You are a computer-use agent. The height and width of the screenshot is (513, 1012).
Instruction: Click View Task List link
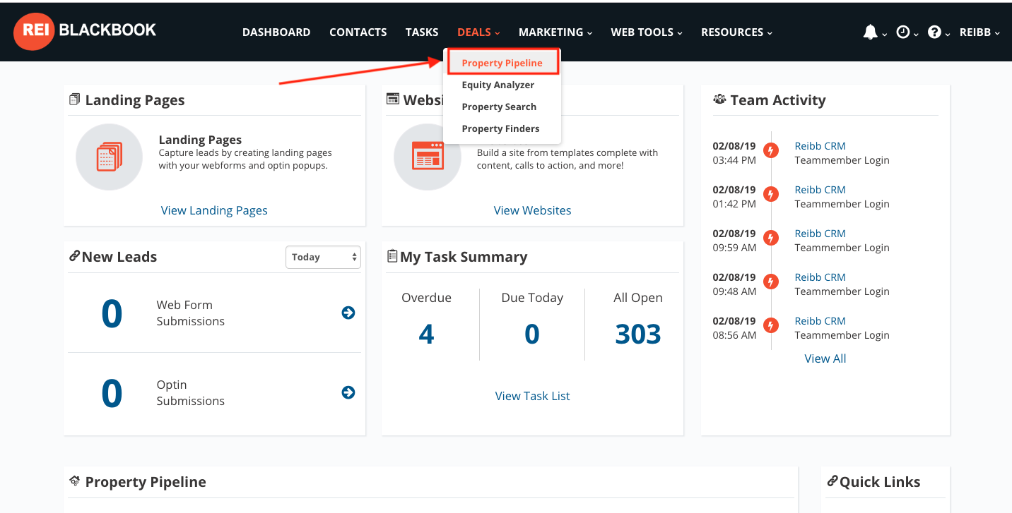click(x=532, y=396)
